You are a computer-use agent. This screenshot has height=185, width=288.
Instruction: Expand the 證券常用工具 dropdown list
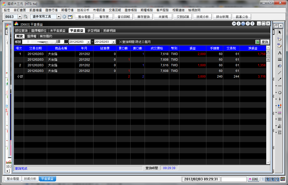tap(59, 17)
